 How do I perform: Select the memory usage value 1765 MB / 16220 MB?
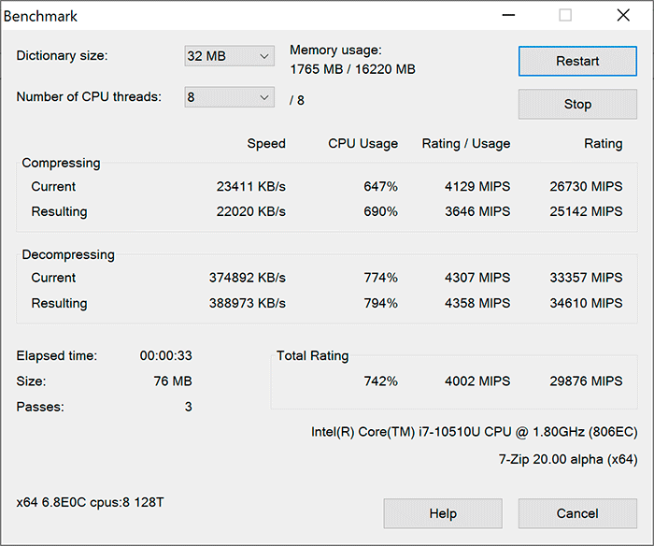click(x=352, y=69)
